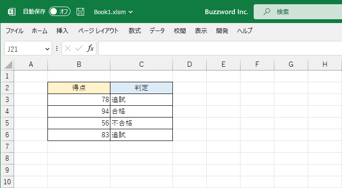Switch to the 数式 tab

pos(134,31)
